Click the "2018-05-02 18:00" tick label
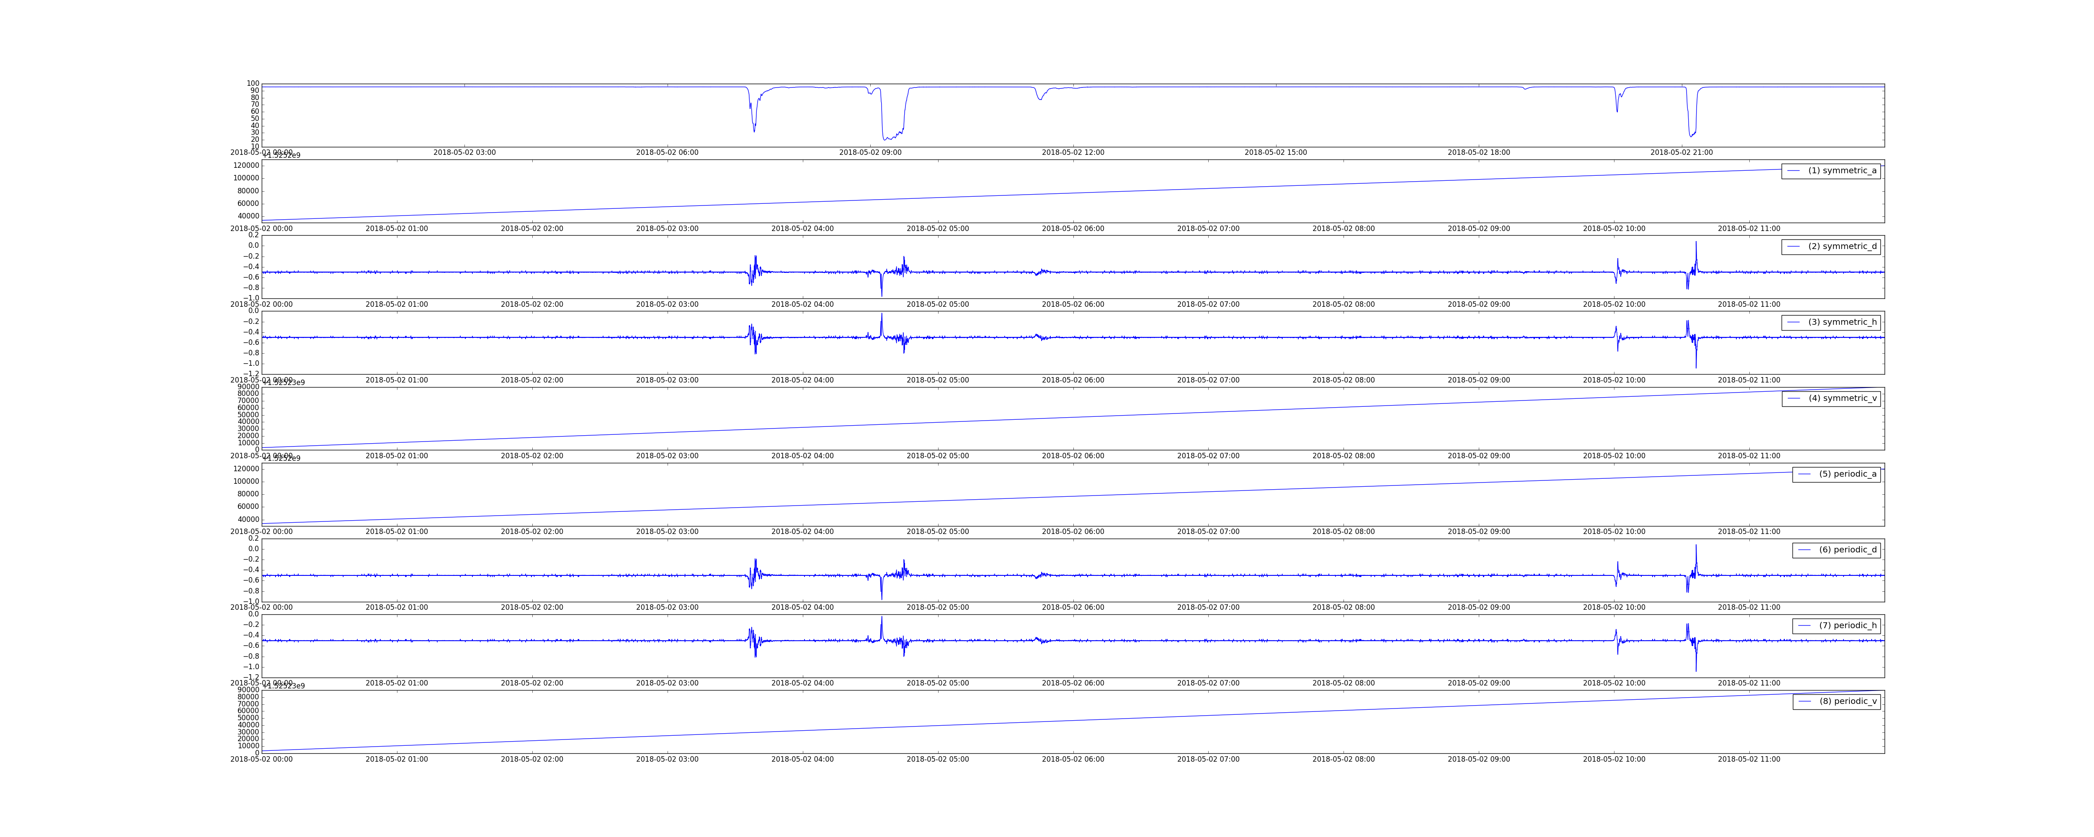 click(x=1479, y=153)
